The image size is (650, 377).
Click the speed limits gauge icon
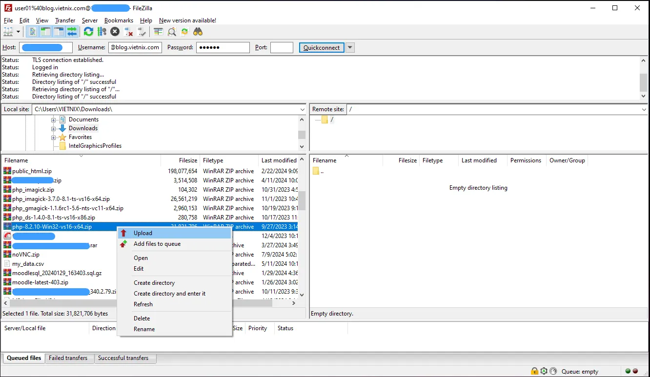pos(552,371)
